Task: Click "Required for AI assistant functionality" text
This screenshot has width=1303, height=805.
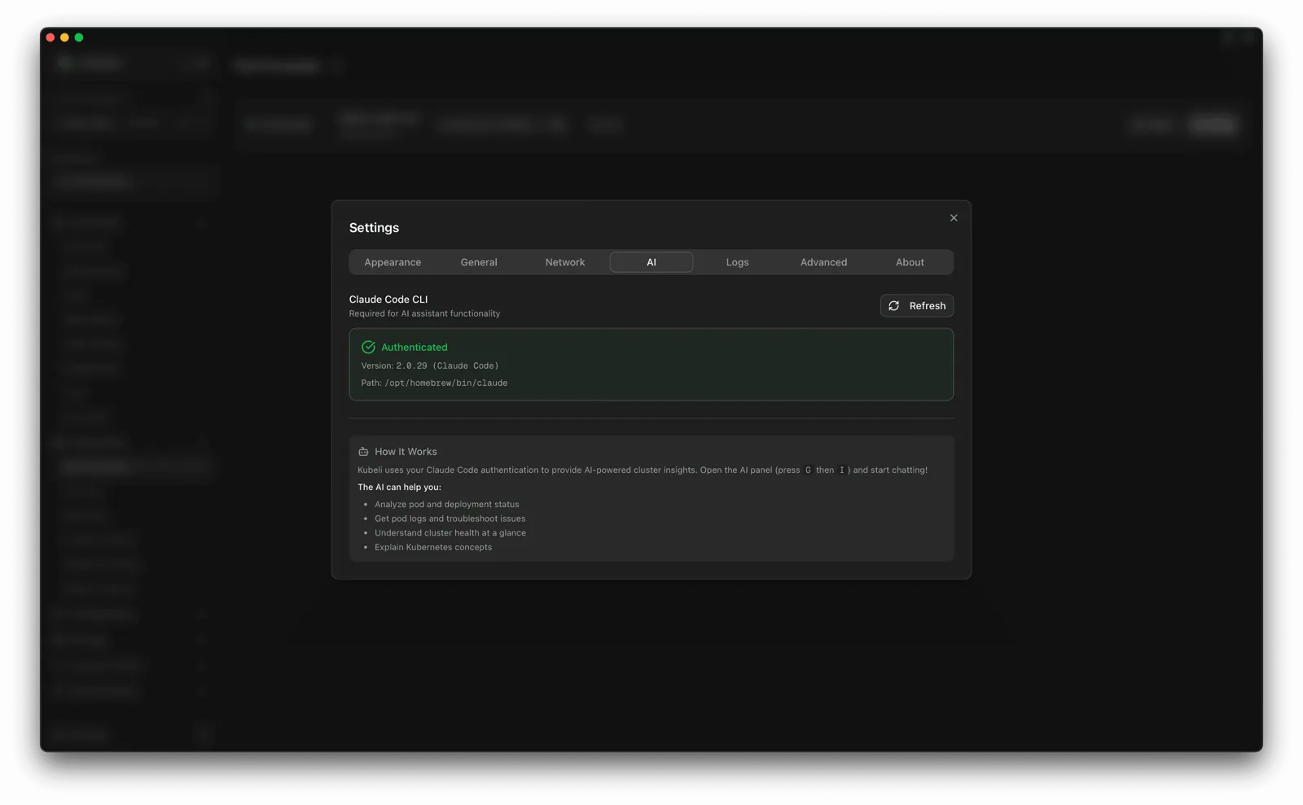Action: click(424, 313)
